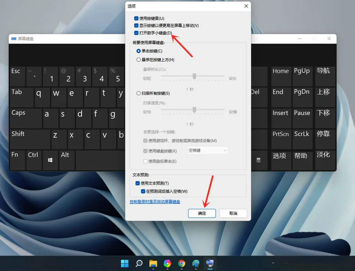Open the 空格键 dropdown
355x271 pixels.
(207, 151)
